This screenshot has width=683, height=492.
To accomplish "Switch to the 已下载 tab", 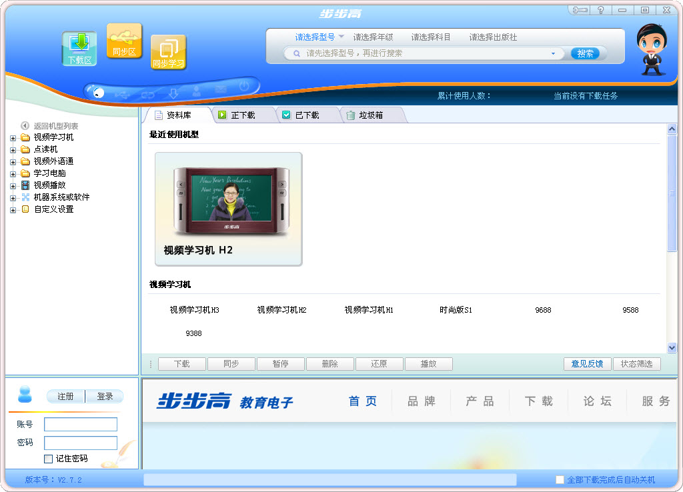I will [x=306, y=115].
